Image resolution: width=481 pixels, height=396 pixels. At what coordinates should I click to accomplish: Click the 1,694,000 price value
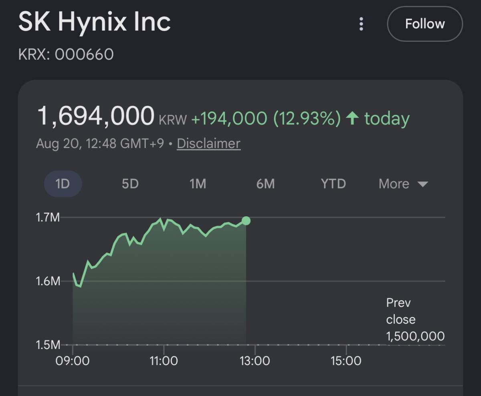(x=96, y=116)
